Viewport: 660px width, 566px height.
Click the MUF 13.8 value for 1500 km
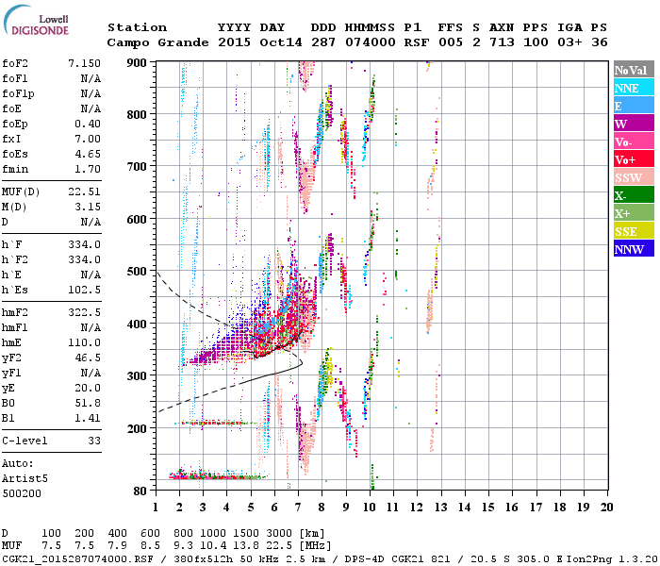click(x=244, y=546)
